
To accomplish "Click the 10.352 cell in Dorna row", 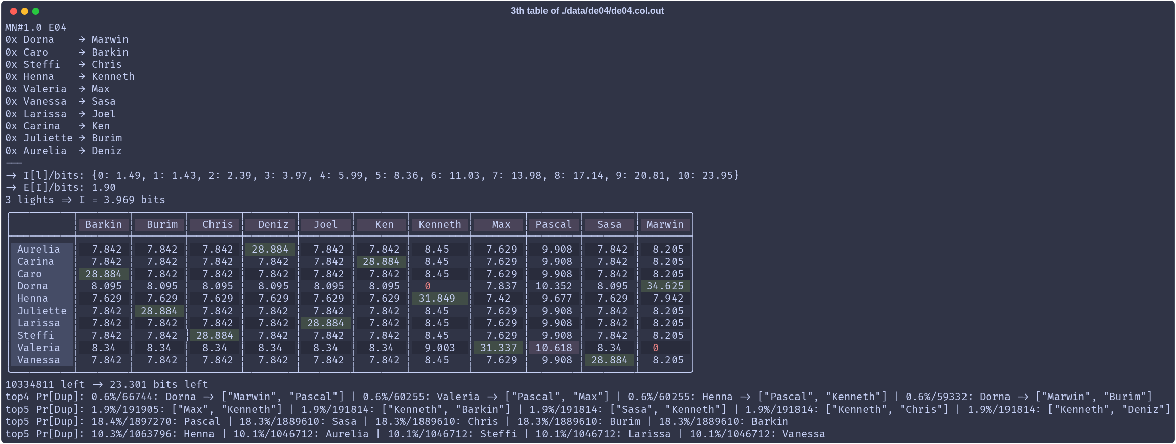I will click(554, 286).
